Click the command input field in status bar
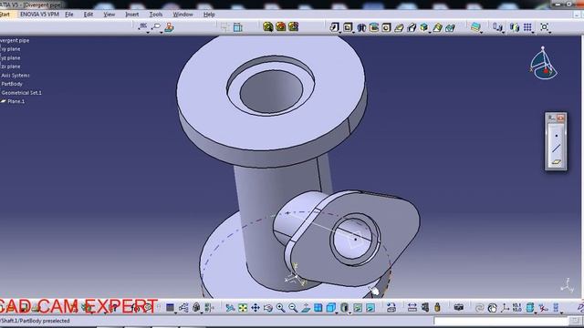Image resolution: width=584 pixels, height=328 pixels. 501,321
